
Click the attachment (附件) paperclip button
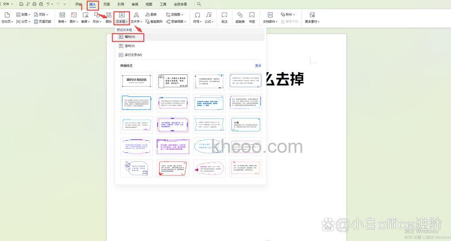click(288, 14)
